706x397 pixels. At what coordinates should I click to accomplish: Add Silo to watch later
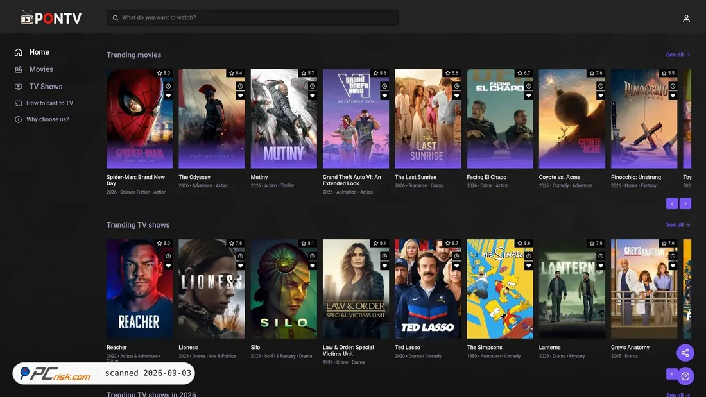[x=313, y=256]
